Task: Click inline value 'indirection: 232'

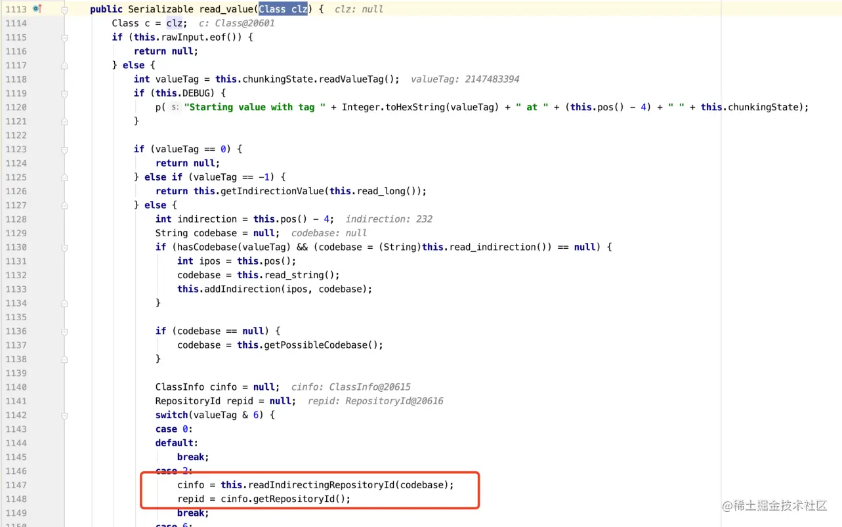Action: pyautogui.click(x=389, y=219)
